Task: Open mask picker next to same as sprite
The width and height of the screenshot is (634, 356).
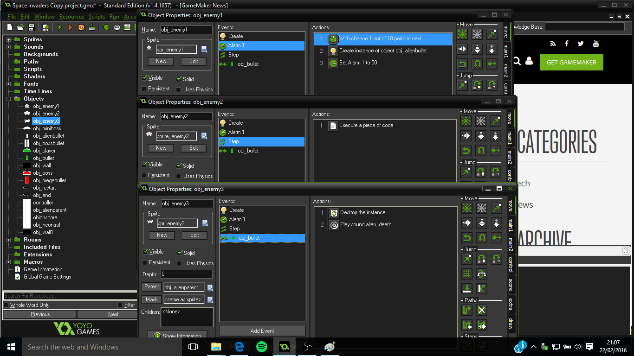Action: [210, 299]
